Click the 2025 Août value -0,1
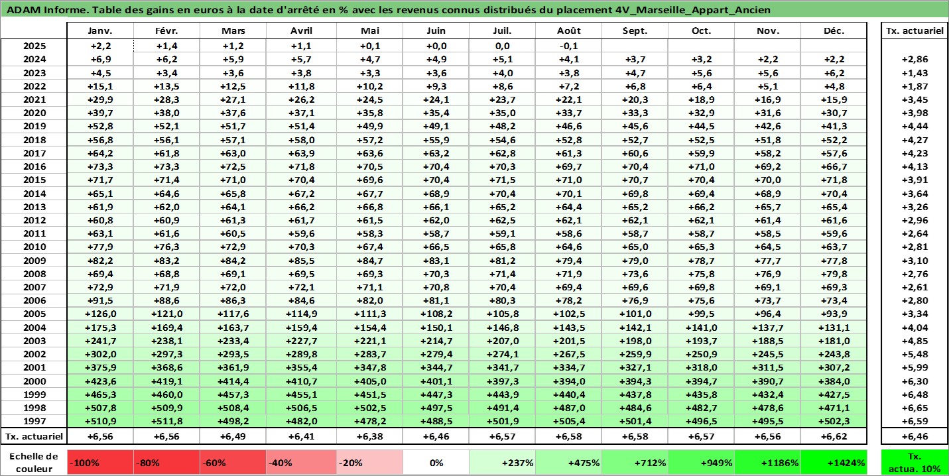The width and height of the screenshot is (949, 476). tap(568, 46)
